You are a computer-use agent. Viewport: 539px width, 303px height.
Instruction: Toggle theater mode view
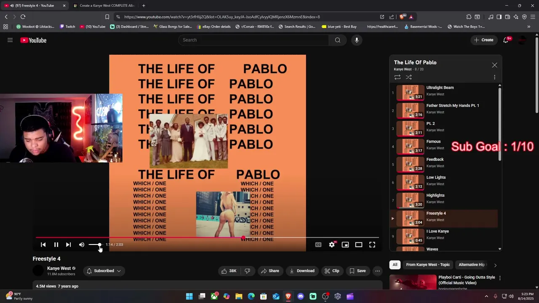359,245
